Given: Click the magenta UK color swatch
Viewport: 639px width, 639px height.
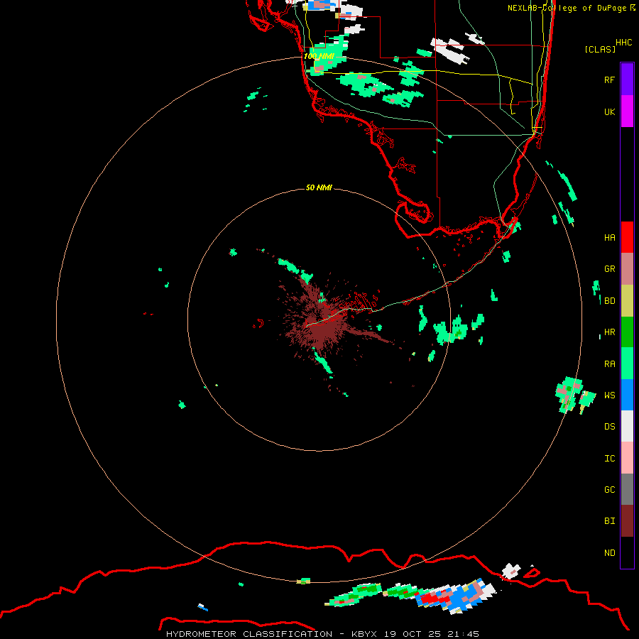Looking at the screenshot, I should 627,111.
